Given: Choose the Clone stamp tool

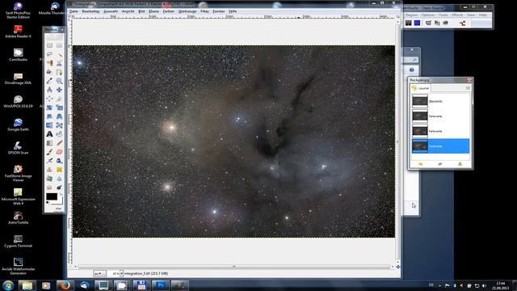Looking at the screenshot, I should pos(49,170).
